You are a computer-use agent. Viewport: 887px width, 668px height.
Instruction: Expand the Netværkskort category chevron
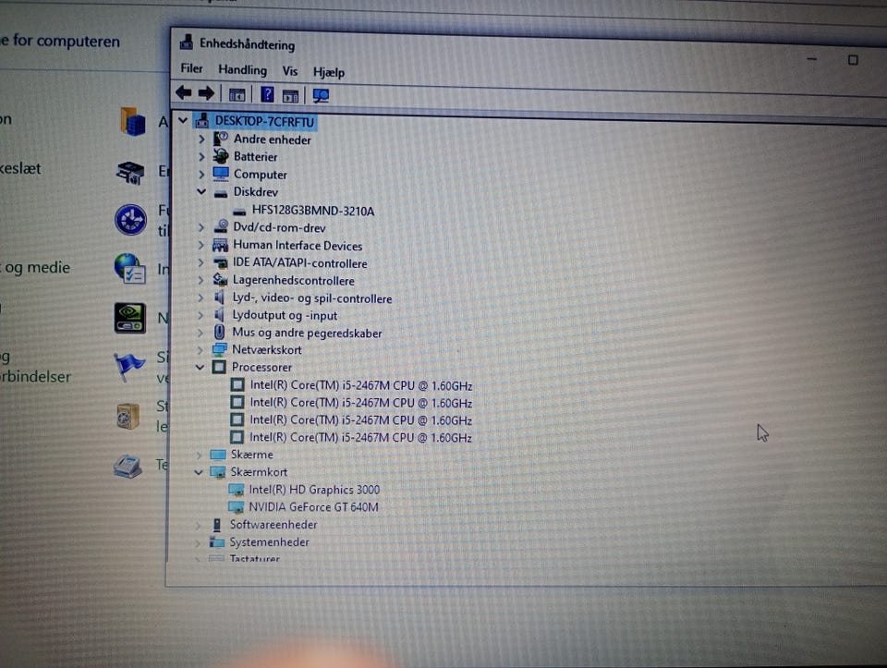pos(200,350)
